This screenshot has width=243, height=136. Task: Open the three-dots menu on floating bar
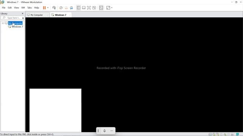pyautogui.click(x=112, y=131)
